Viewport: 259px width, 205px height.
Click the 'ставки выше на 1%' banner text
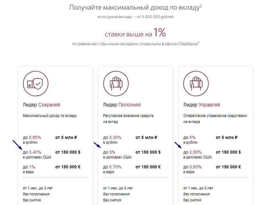[x=135, y=33]
